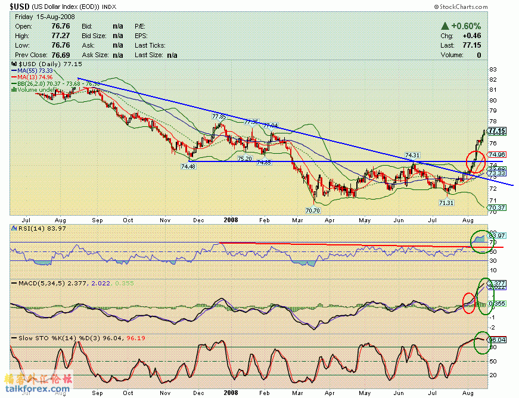This screenshot has width=519, height=398.
Task: Click the boxed 77.15 price-axis tag
Action: [x=497, y=130]
